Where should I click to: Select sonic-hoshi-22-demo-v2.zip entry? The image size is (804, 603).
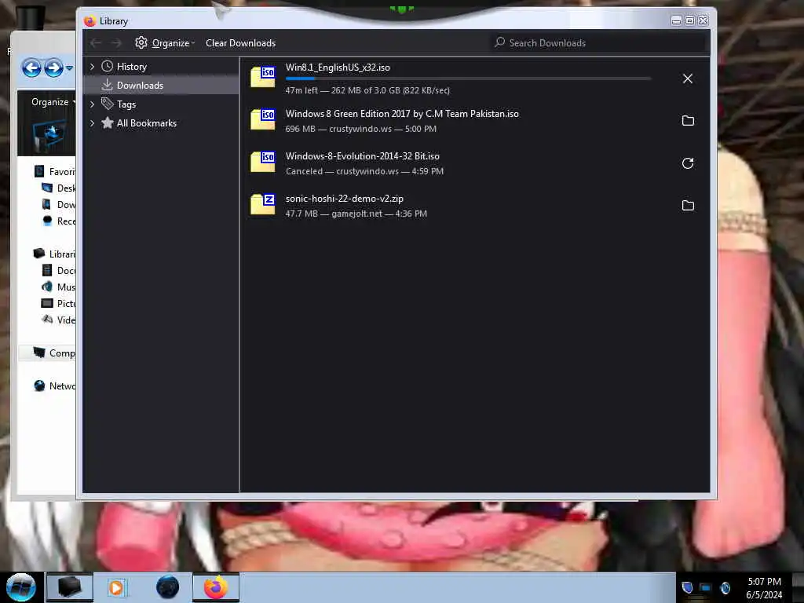[474, 206]
